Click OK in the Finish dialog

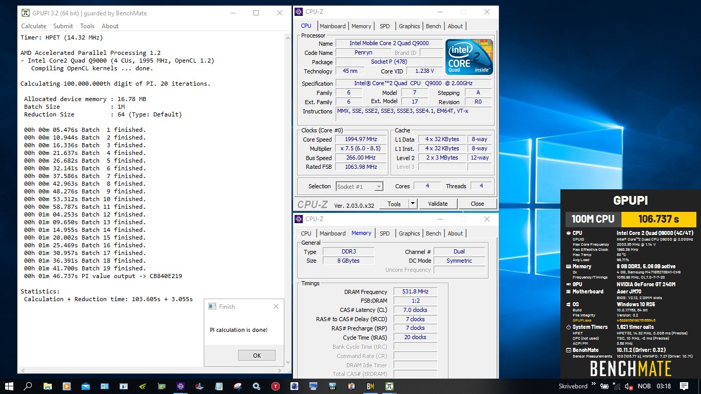pyautogui.click(x=257, y=355)
